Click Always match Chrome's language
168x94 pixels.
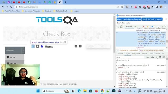click(x=129, y=19)
